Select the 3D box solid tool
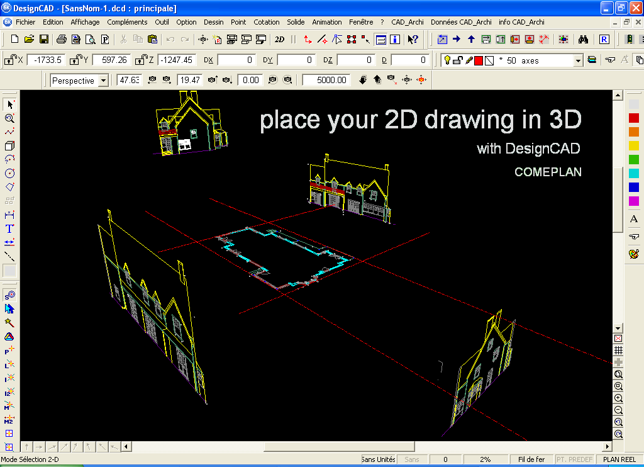Viewport: 644px width, 467px height. [9, 146]
